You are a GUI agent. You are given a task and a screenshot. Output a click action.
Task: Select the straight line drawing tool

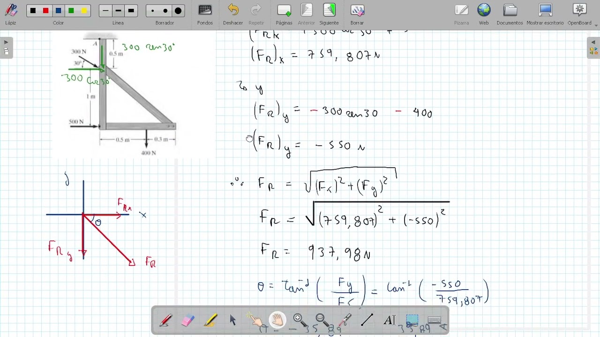point(367,320)
